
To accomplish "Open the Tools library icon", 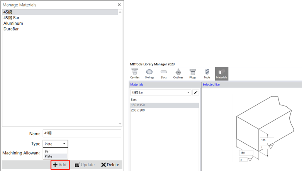I will 207,74.
